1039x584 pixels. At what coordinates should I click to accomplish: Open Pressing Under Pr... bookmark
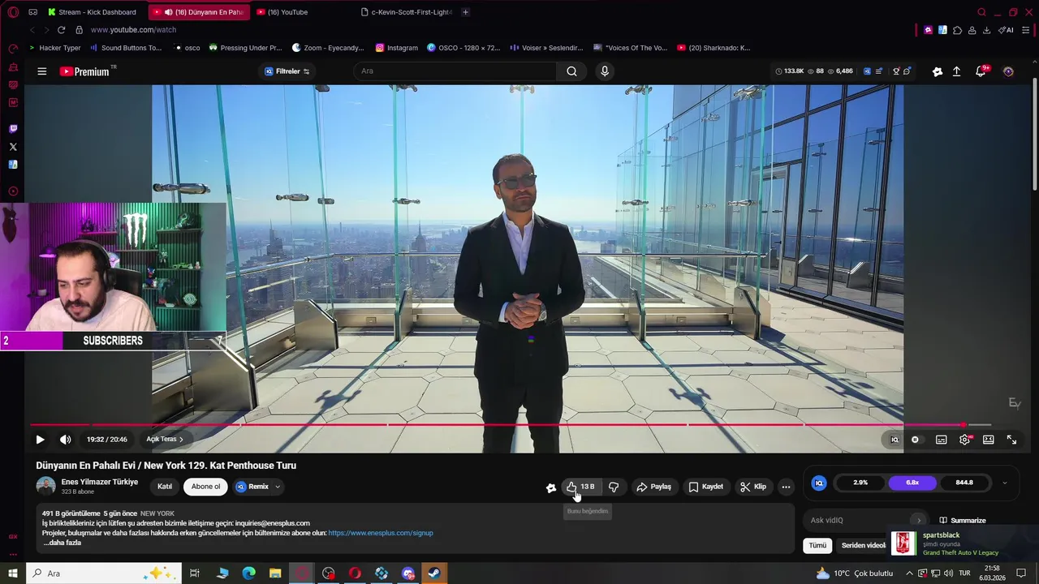click(x=245, y=48)
